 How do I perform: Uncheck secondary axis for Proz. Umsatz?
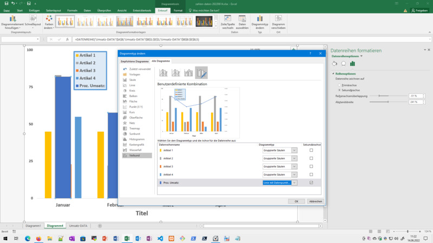[311, 183]
